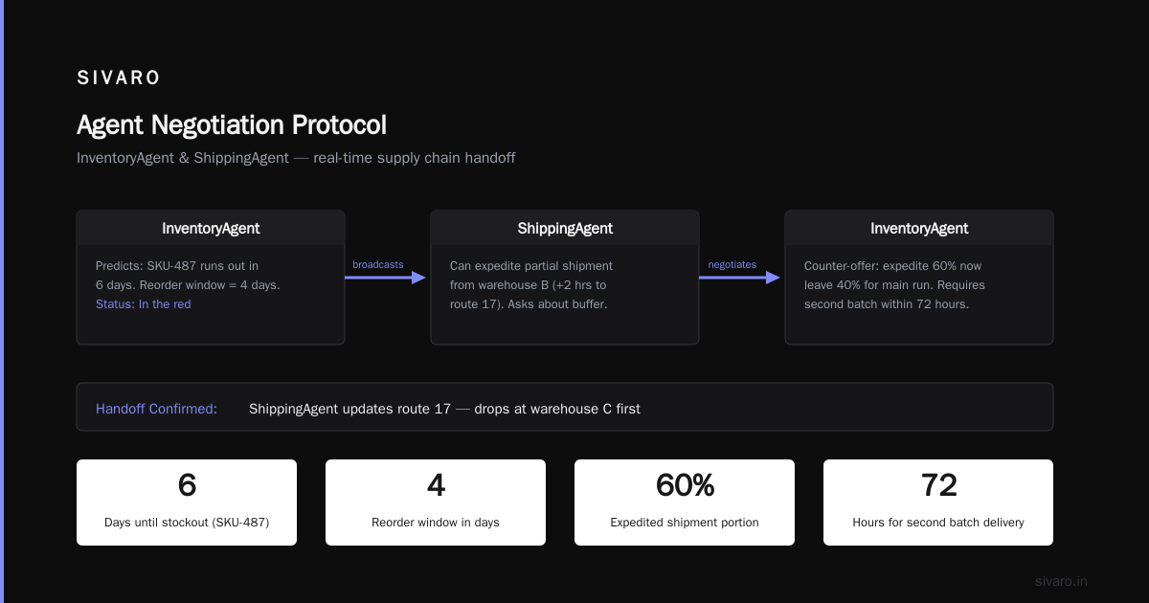Click the large number 6 statistic

coord(187,485)
